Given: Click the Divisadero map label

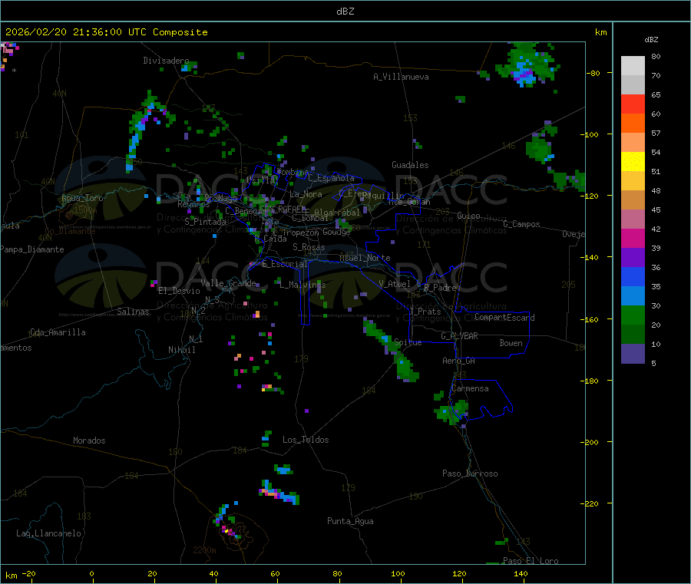Looking at the screenshot, I should (166, 61).
